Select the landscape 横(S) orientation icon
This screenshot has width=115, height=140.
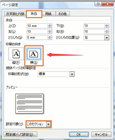34,54
